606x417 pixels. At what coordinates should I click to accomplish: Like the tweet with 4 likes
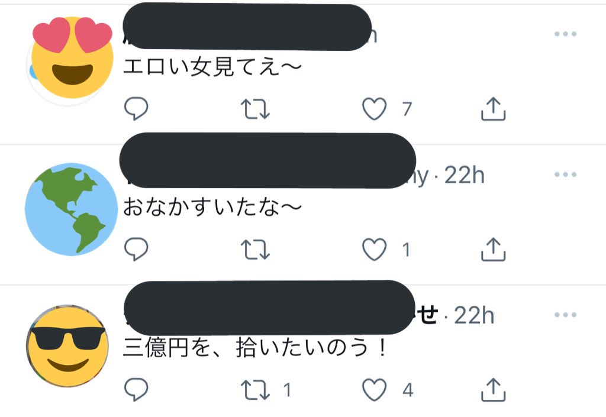(x=374, y=390)
